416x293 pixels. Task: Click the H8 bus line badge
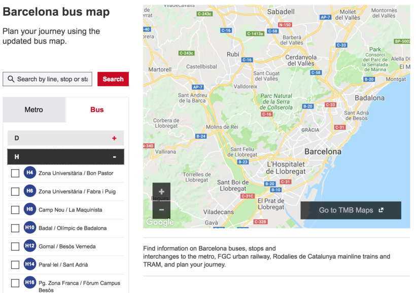[30, 209]
